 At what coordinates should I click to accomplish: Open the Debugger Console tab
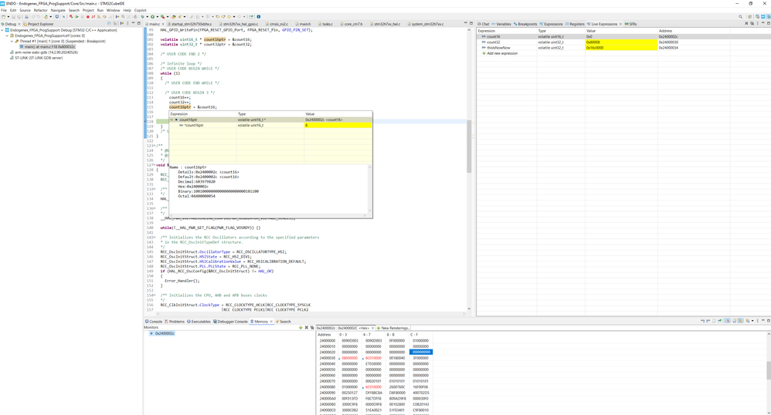[230, 322]
